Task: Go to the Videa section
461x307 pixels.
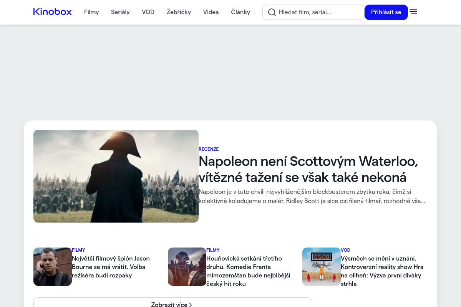Action: tap(211, 12)
